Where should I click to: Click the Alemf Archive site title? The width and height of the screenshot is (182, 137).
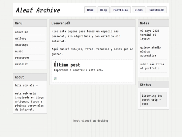pyautogui.click(x=38, y=10)
